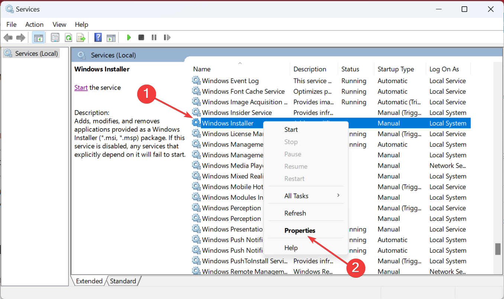The width and height of the screenshot is (504, 299).
Task: Select the Windows Remote Managem... name
Action: pyautogui.click(x=245, y=271)
